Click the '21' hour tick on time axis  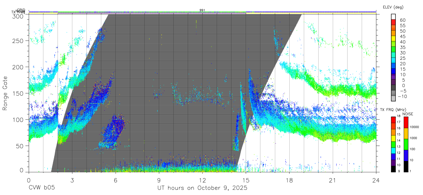332,180
